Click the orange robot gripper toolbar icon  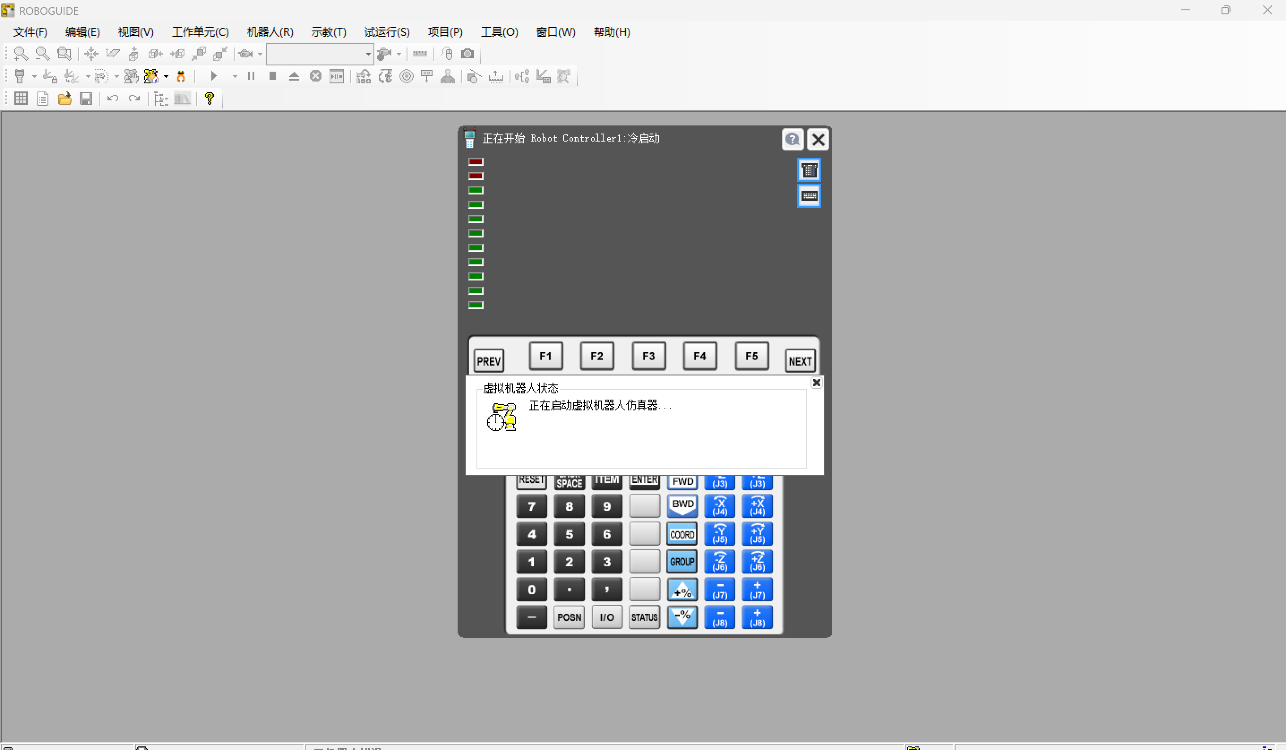coord(180,77)
